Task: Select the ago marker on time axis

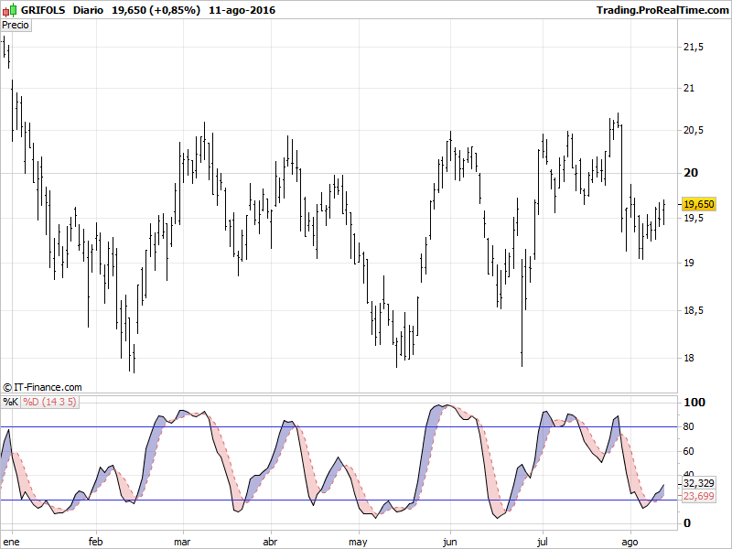Action: 630,542
